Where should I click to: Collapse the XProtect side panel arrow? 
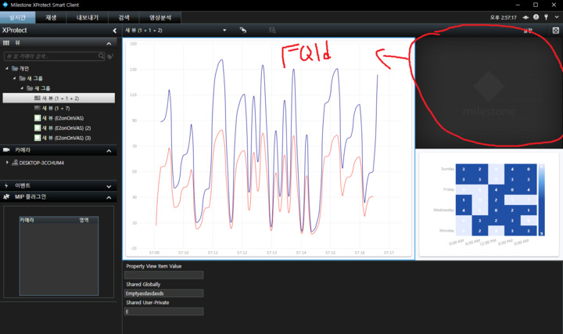[x=115, y=31]
